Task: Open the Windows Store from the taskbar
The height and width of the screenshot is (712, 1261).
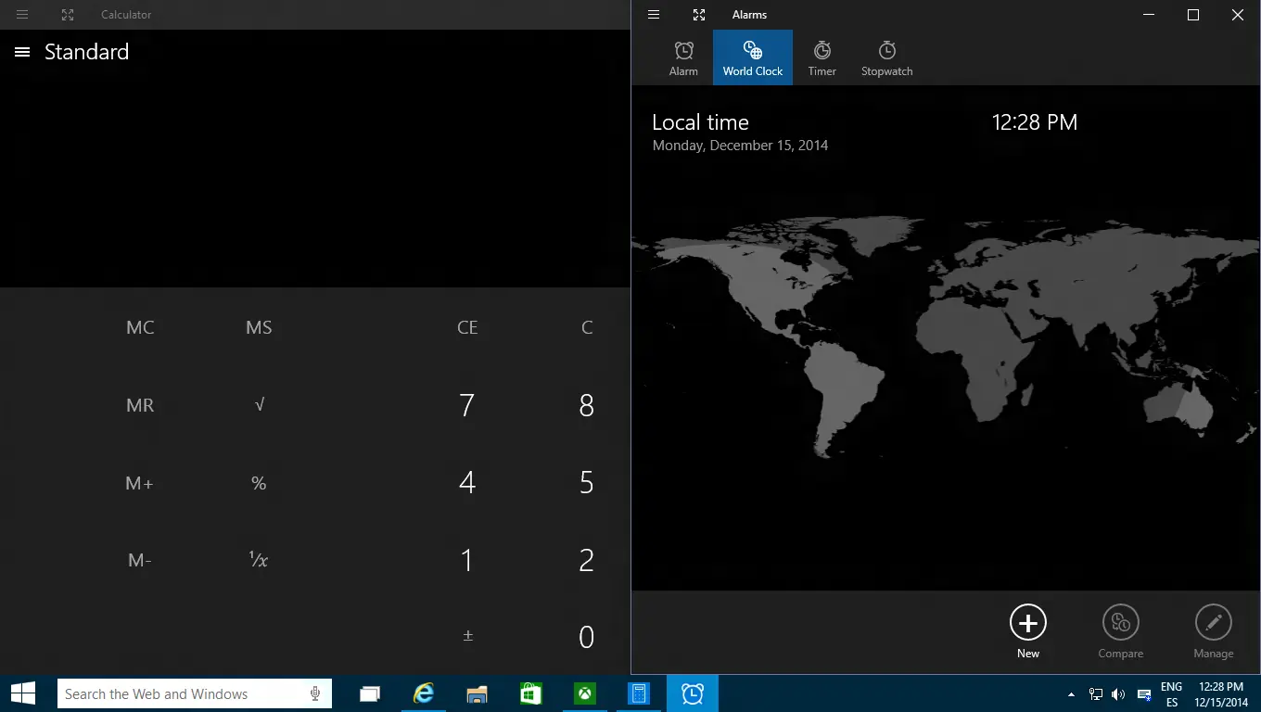Action: [530, 693]
